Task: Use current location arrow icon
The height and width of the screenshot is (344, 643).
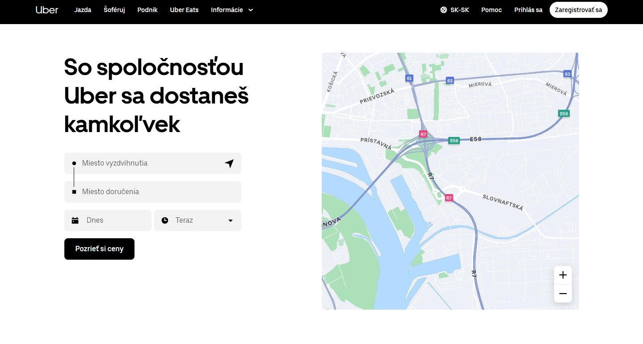Action: click(x=229, y=164)
